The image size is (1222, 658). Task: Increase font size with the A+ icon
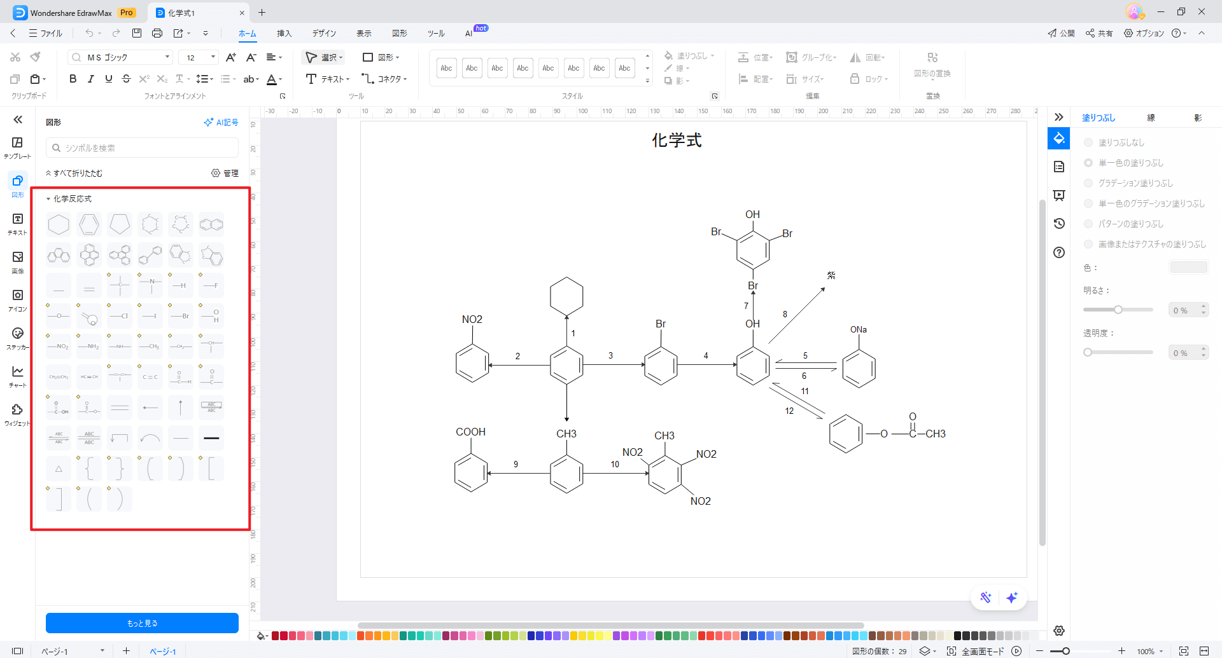point(231,57)
